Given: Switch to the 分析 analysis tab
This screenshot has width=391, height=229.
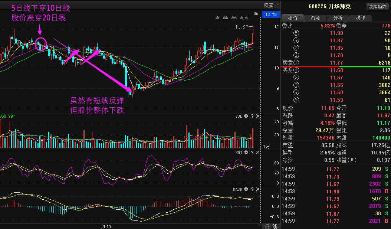Looking at the screenshot, I should (337, 17).
